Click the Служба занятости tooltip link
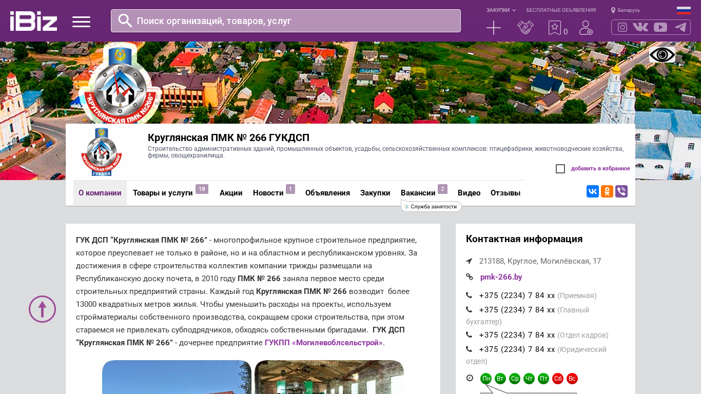Image resolution: width=701 pixels, height=394 pixels. tap(431, 207)
